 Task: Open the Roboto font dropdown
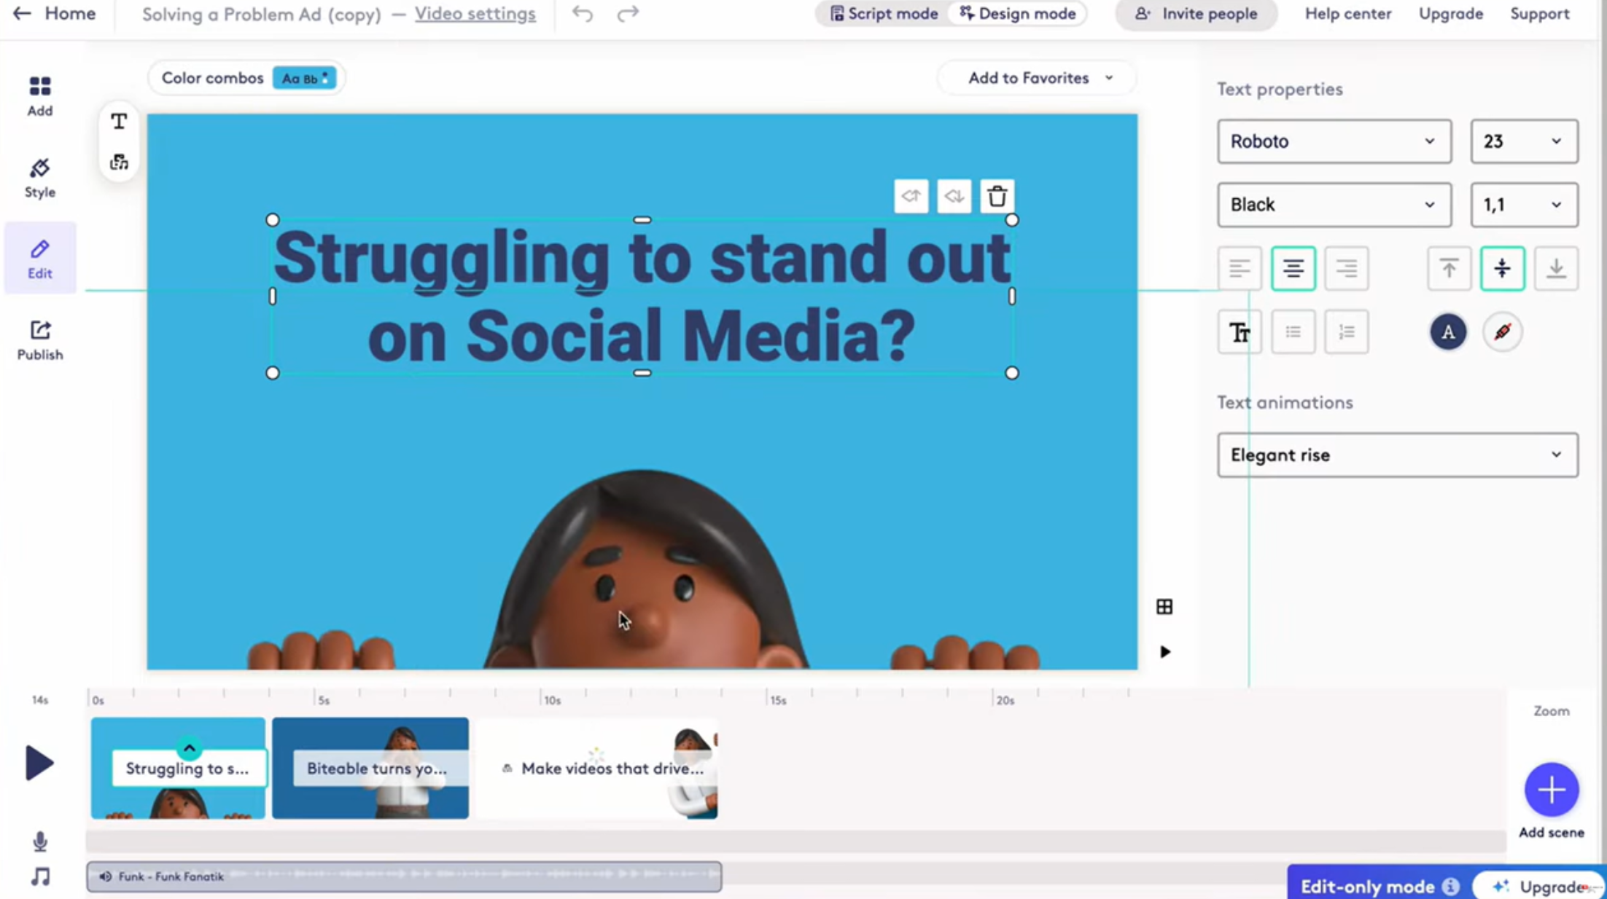[x=1334, y=141]
